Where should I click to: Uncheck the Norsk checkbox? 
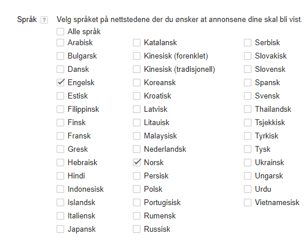pos(136,162)
